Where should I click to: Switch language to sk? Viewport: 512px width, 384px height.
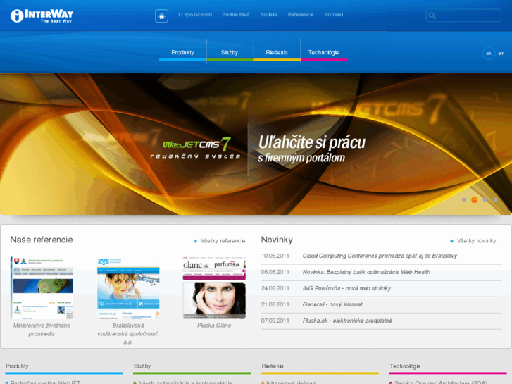(x=489, y=54)
